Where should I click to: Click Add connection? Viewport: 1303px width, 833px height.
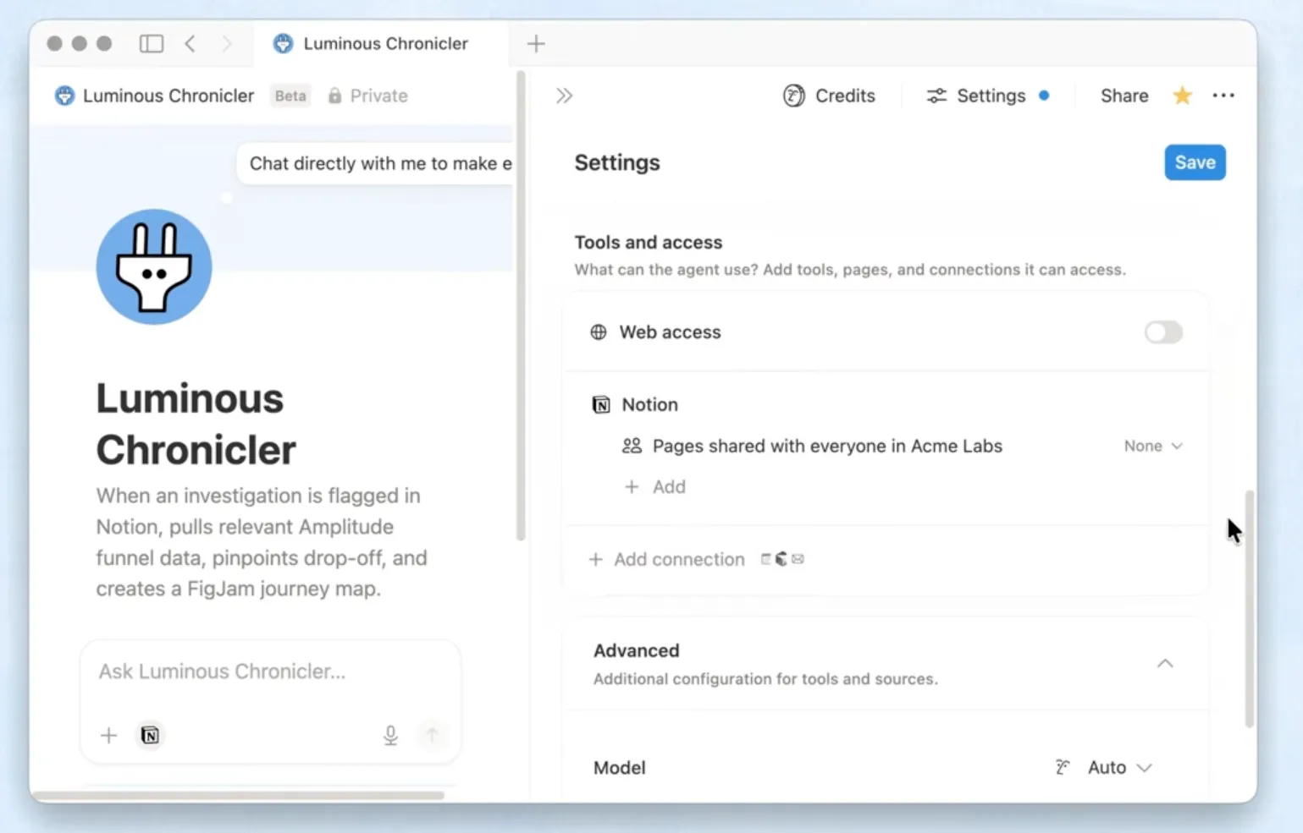pos(667,559)
